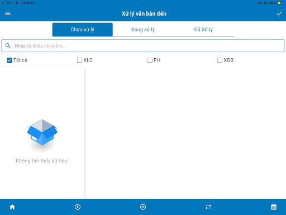
Task: Open the hamburger menu
Action: pyautogui.click(x=8, y=13)
